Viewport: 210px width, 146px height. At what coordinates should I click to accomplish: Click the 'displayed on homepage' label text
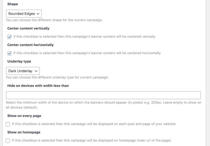[92, 140]
